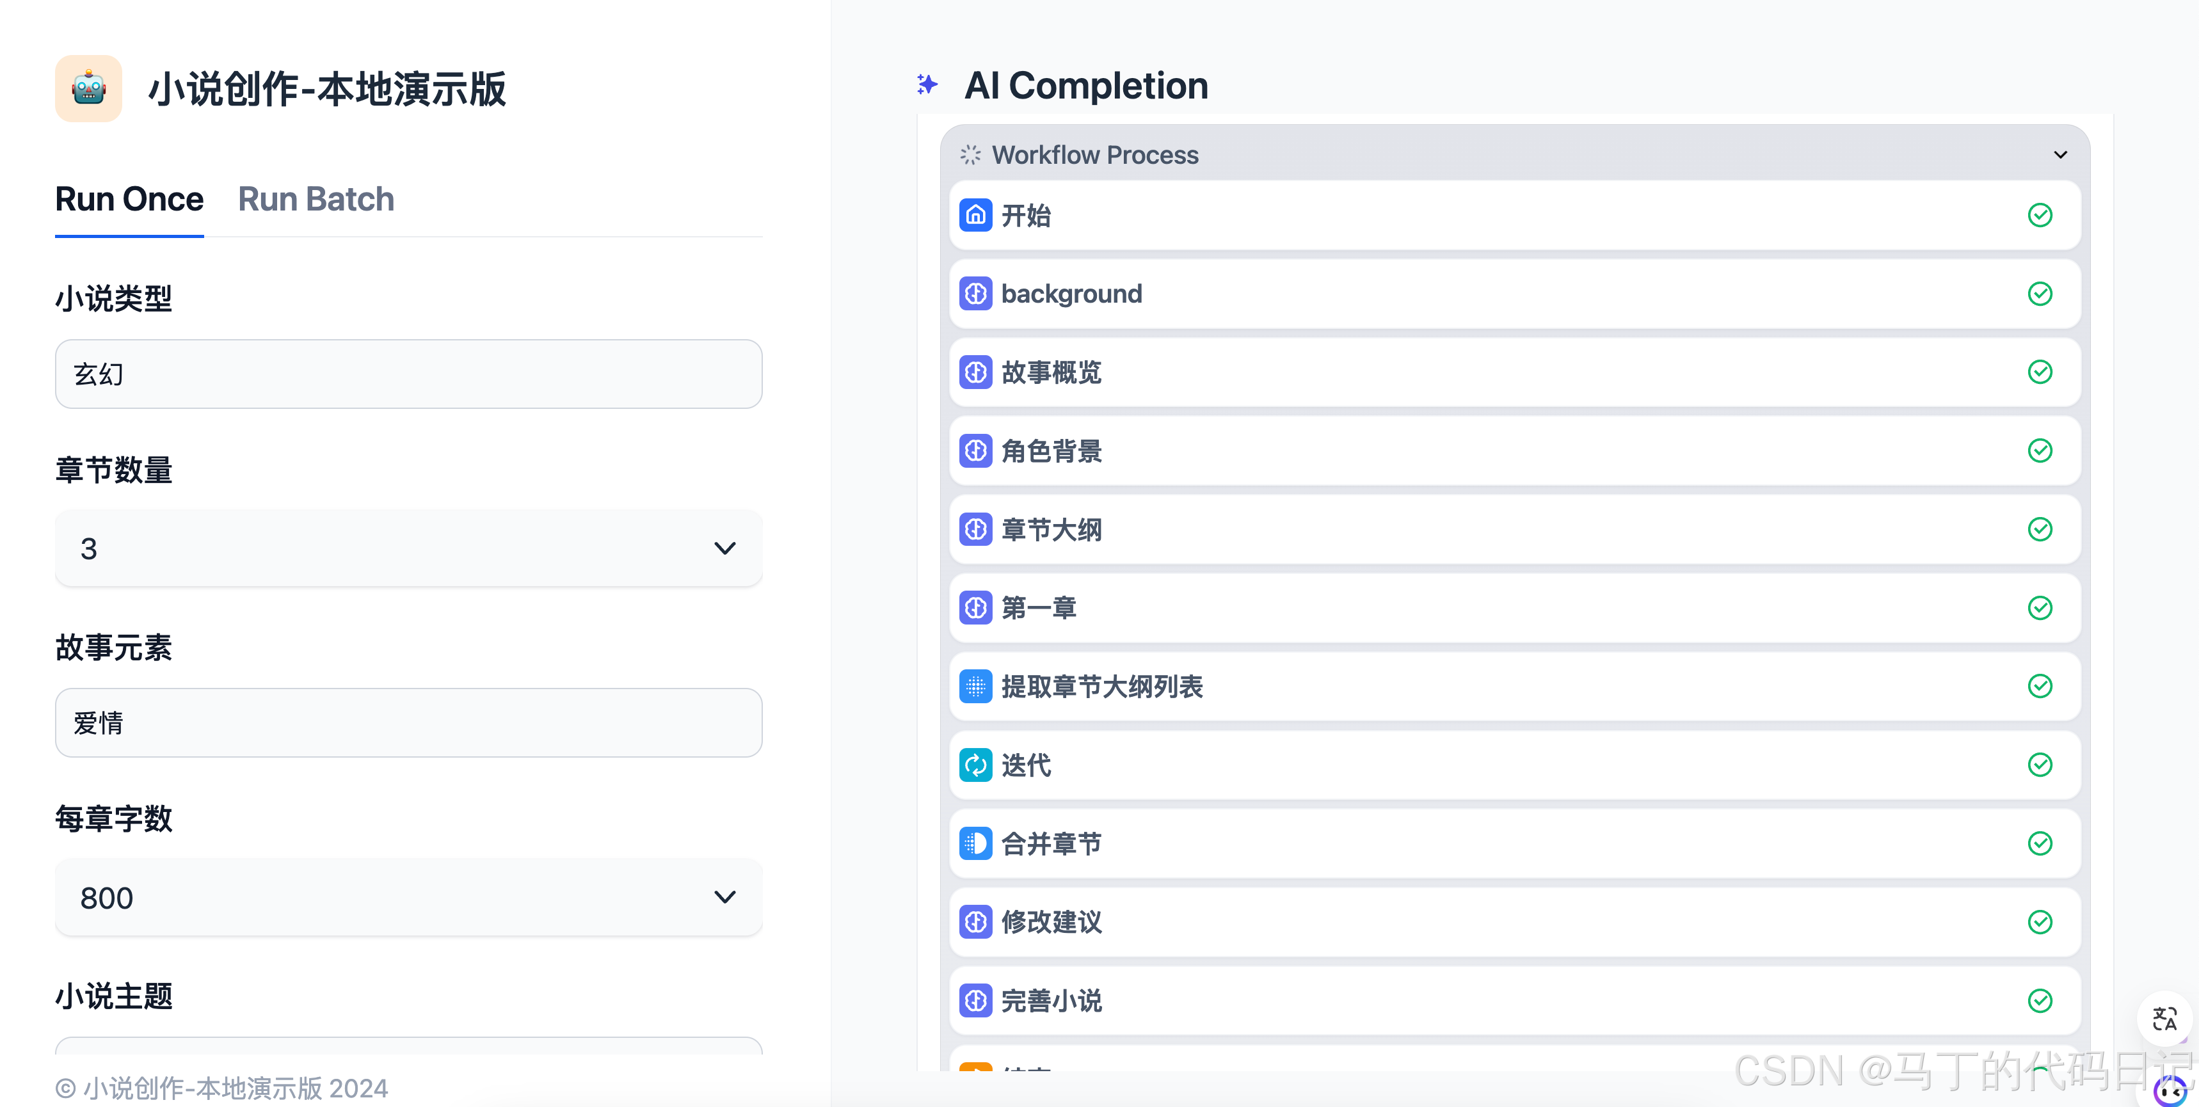Screen dimensions: 2199x1107
Task: Click the translate icon button
Action: pos(2164,1018)
